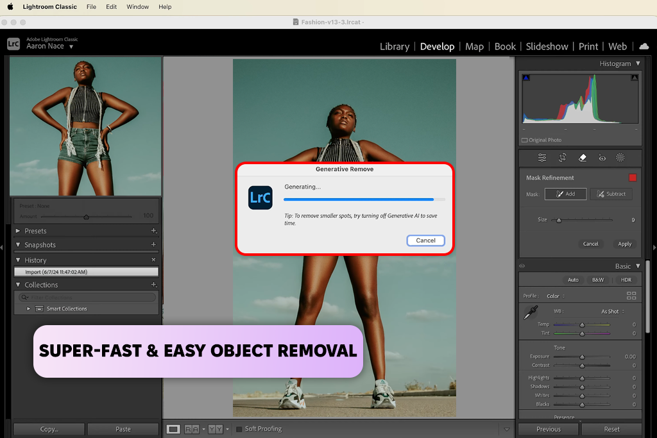Image resolution: width=657 pixels, height=438 pixels.
Task: Click the Collections filter search icon
Action: coord(25,298)
